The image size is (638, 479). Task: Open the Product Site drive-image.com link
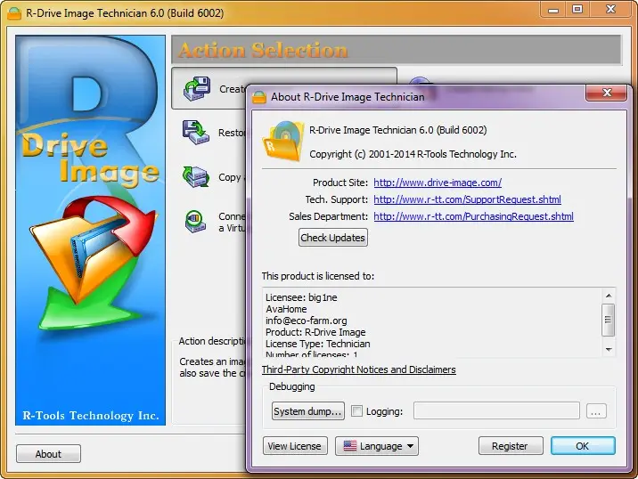438,183
